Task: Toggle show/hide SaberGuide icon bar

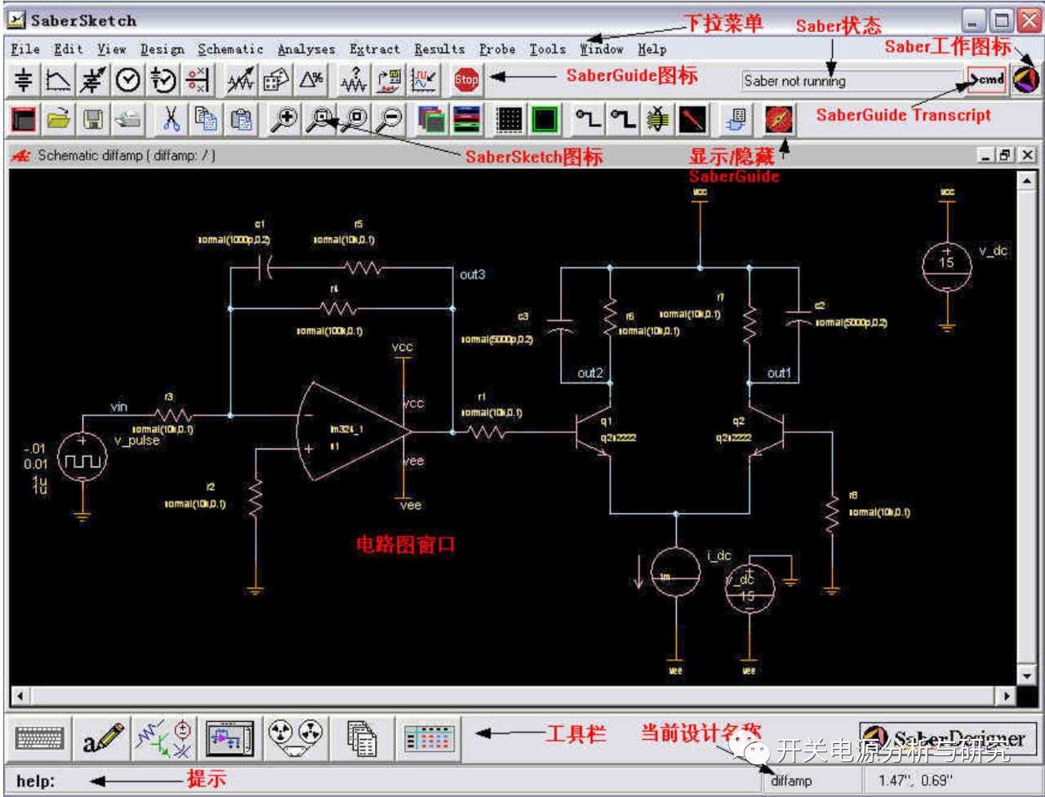Action: click(779, 120)
